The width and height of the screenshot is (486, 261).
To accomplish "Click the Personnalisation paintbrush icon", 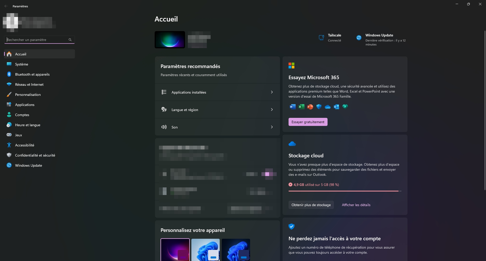I will [x=9, y=95].
